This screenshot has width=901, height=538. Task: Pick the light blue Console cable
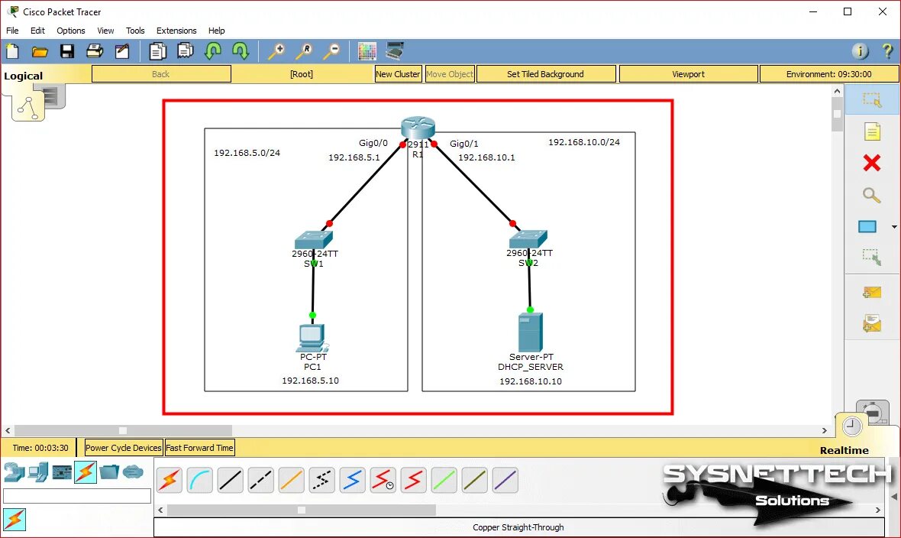200,481
